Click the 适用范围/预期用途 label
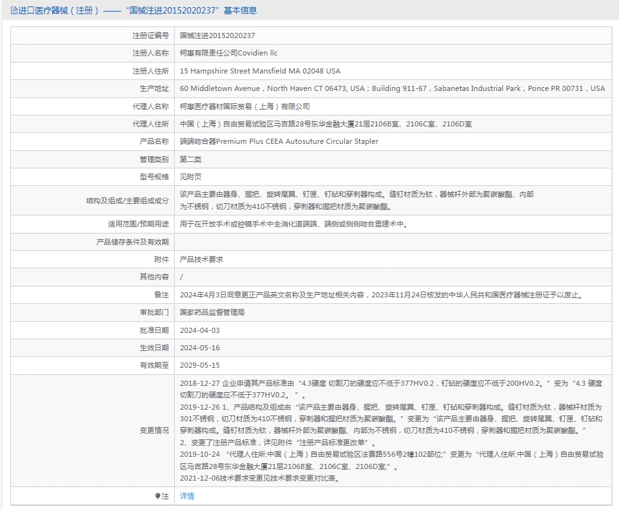Screen dimensions: 619x509 (x=138, y=224)
